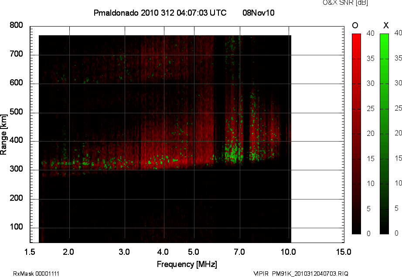Click the 10.0 frequency tick label
Viewport: 402px width, 277px height.
289,252
